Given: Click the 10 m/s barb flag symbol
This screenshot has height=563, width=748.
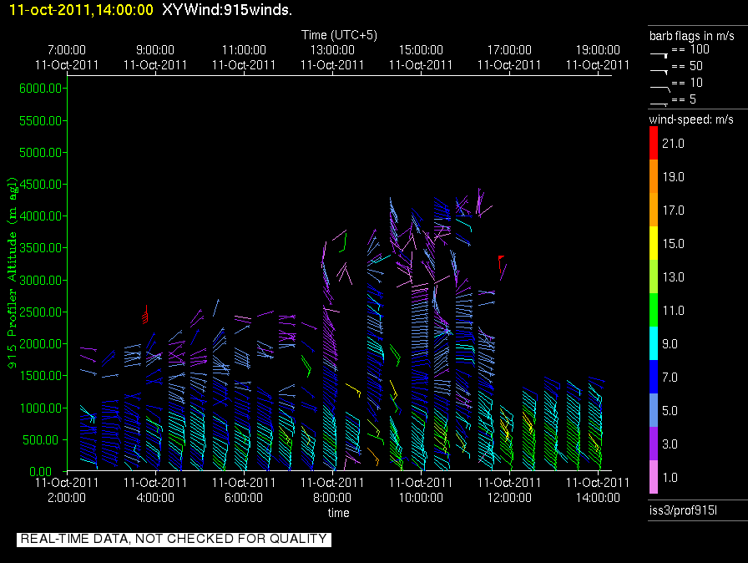Looking at the screenshot, I should [x=660, y=85].
